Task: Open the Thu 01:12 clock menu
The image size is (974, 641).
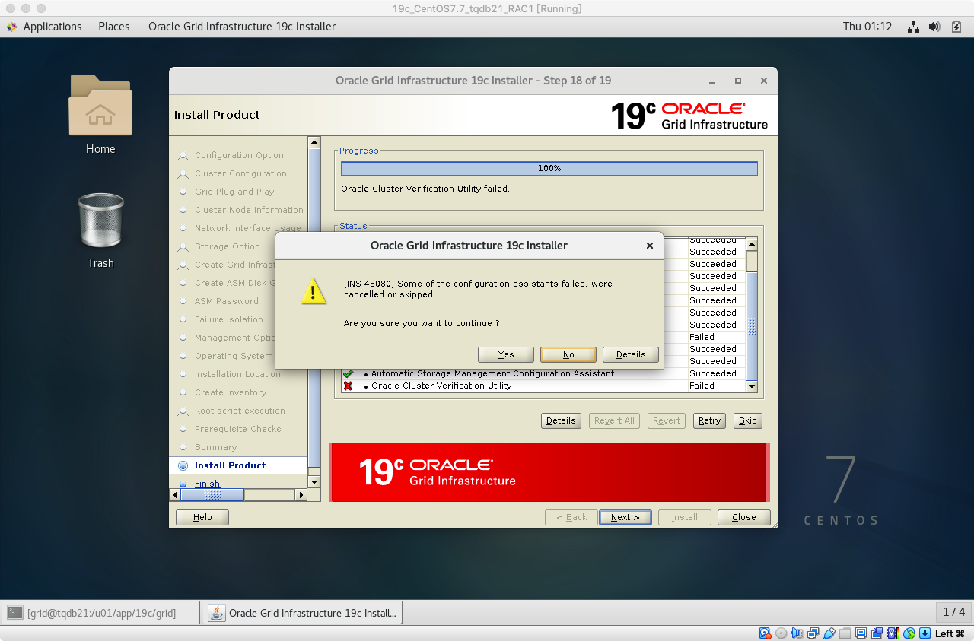Action: [x=867, y=27]
